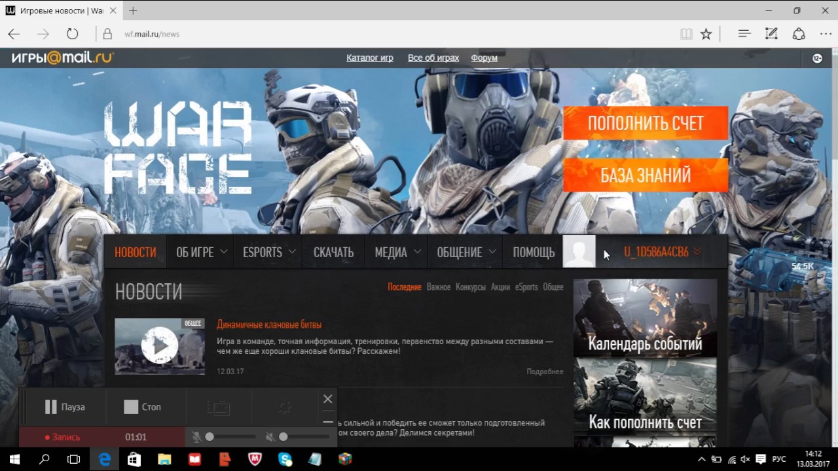Viewport: 838px width, 471px height.
Task: Click Подробнее link under first news item
Action: (545, 372)
